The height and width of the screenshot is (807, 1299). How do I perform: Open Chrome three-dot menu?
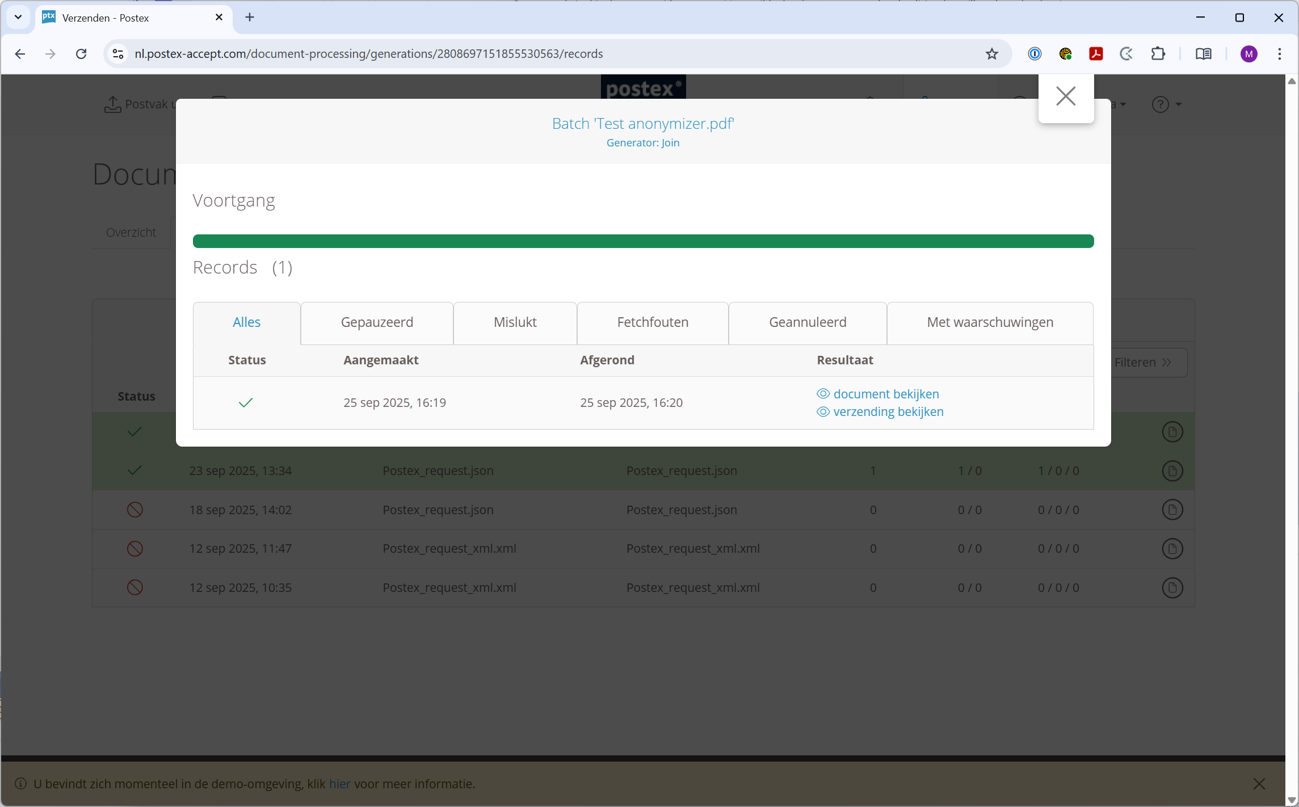(x=1279, y=54)
